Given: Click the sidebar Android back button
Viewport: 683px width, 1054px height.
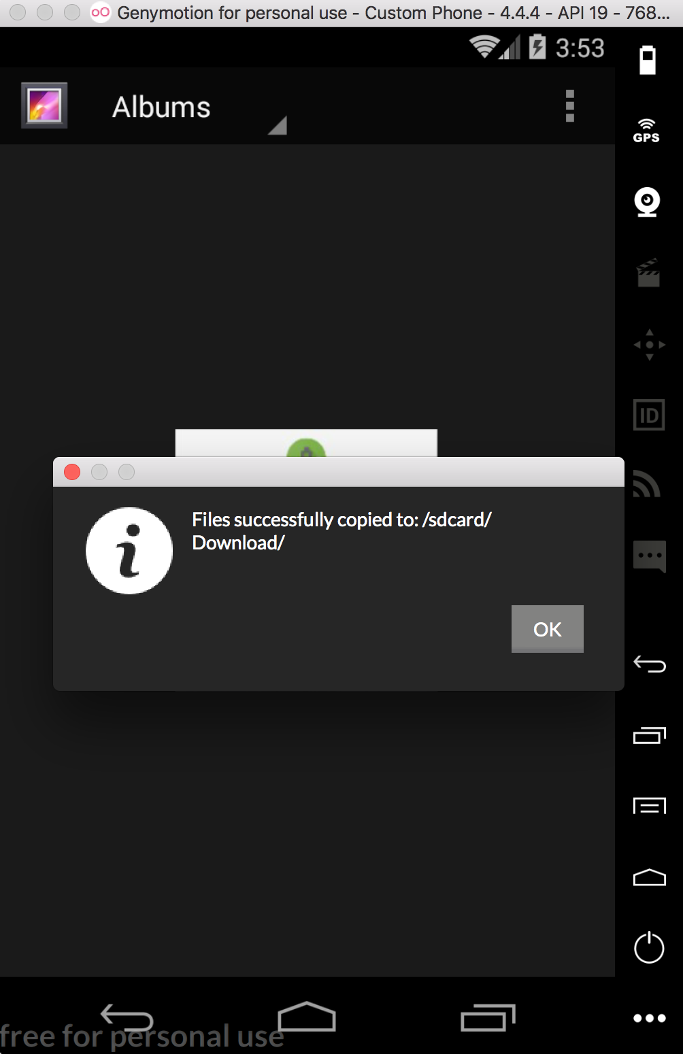Looking at the screenshot, I should 650,664.
